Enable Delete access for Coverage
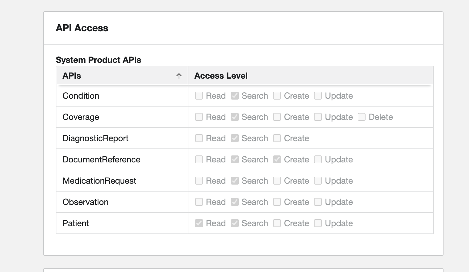Image resolution: width=469 pixels, height=272 pixels. tap(362, 117)
